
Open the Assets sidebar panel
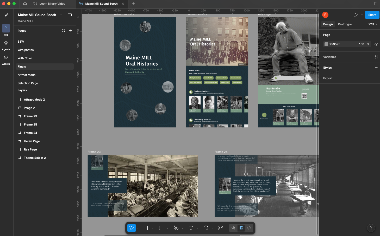point(6,57)
